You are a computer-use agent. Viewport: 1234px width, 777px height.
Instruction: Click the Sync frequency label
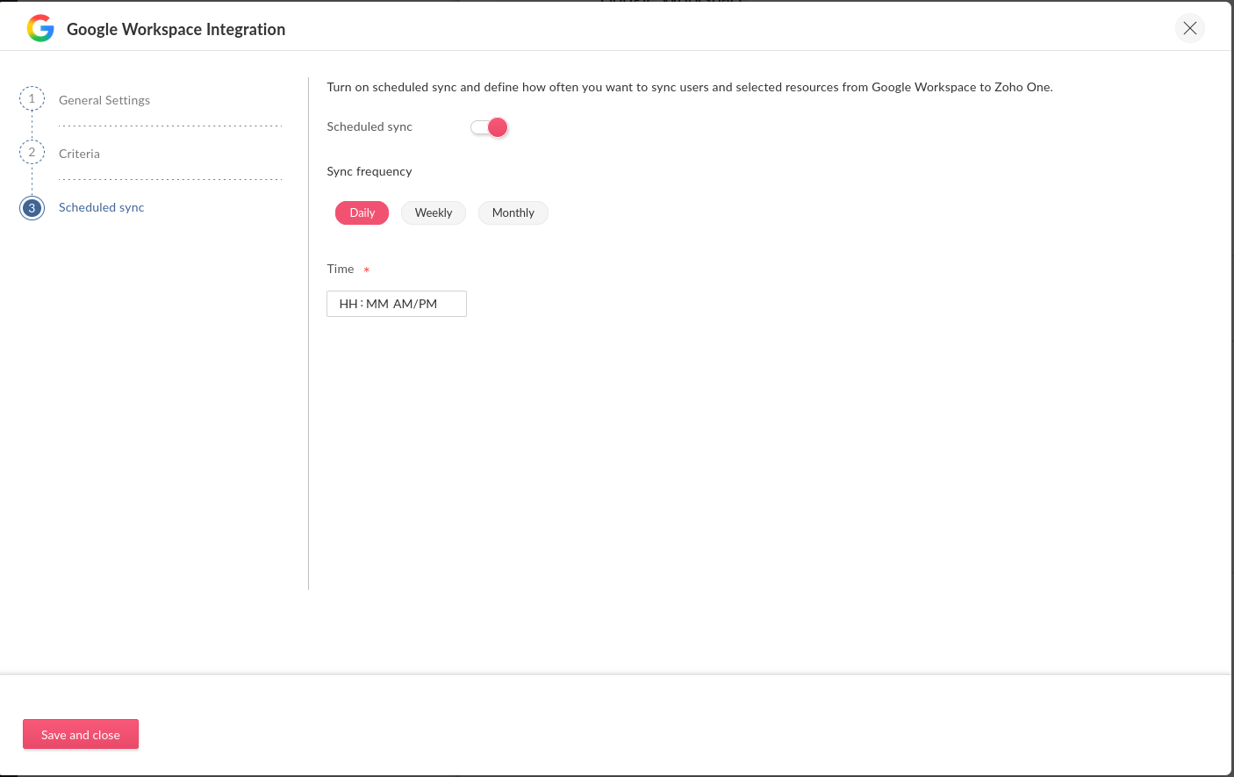369,171
